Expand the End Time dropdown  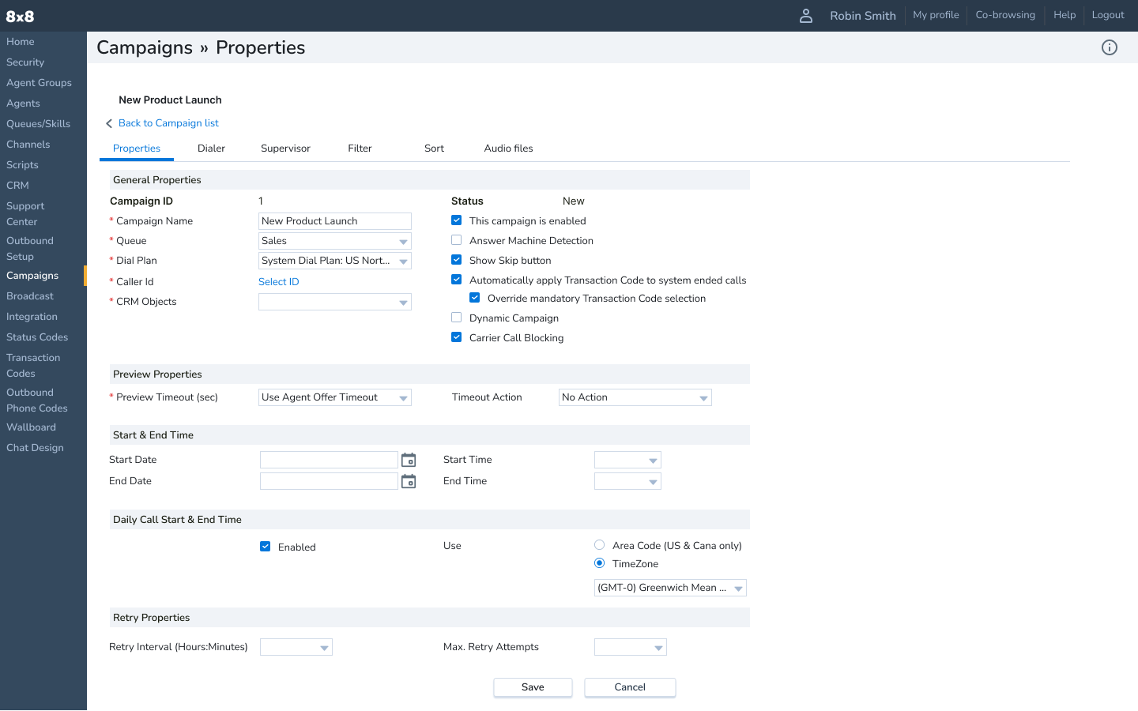(627, 481)
